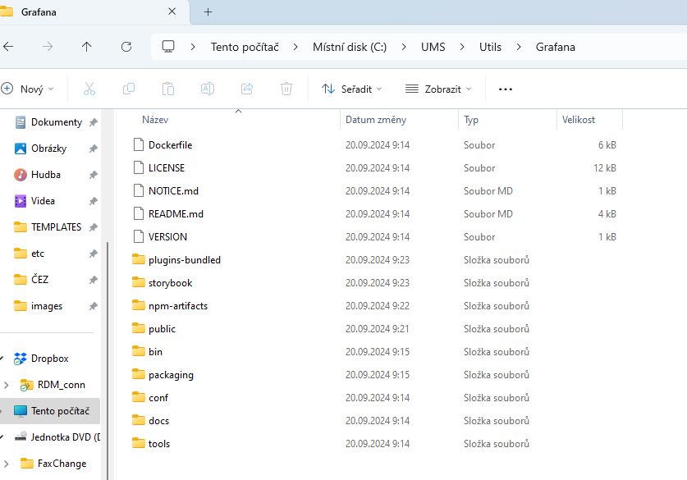Open a new tab with plus button

click(x=208, y=12)
